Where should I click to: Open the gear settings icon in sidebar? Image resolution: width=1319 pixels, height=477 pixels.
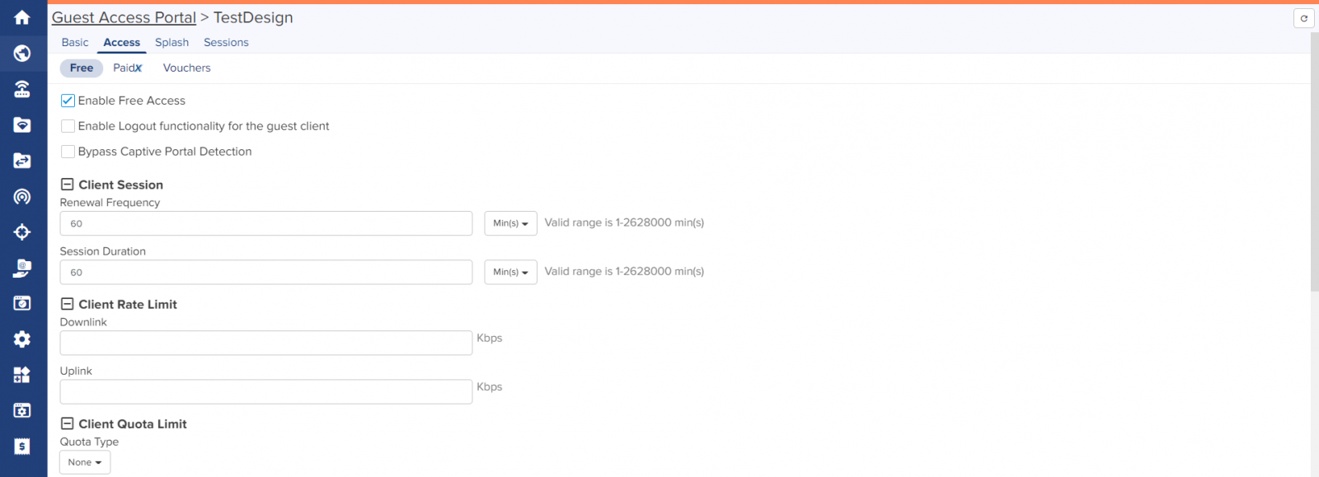coord(22,339)
